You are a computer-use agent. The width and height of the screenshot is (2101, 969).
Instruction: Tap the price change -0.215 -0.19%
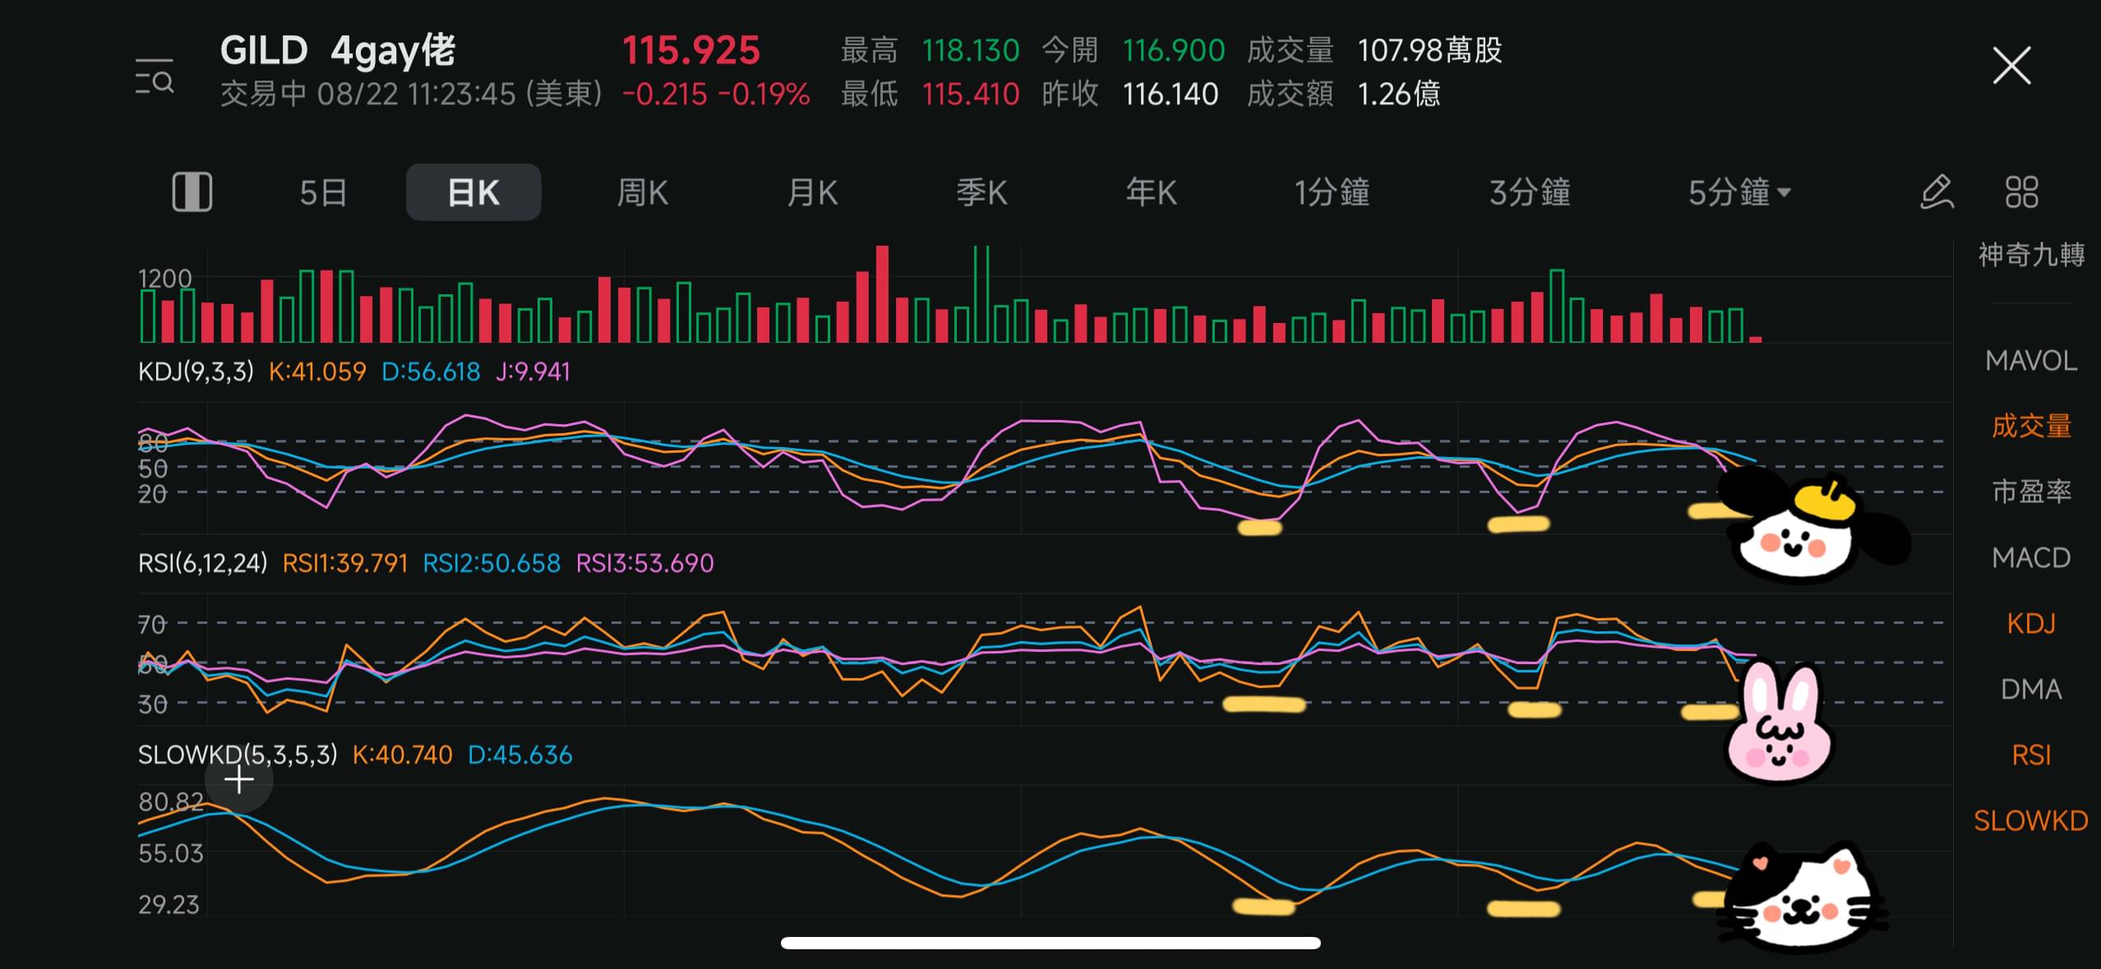716,94
